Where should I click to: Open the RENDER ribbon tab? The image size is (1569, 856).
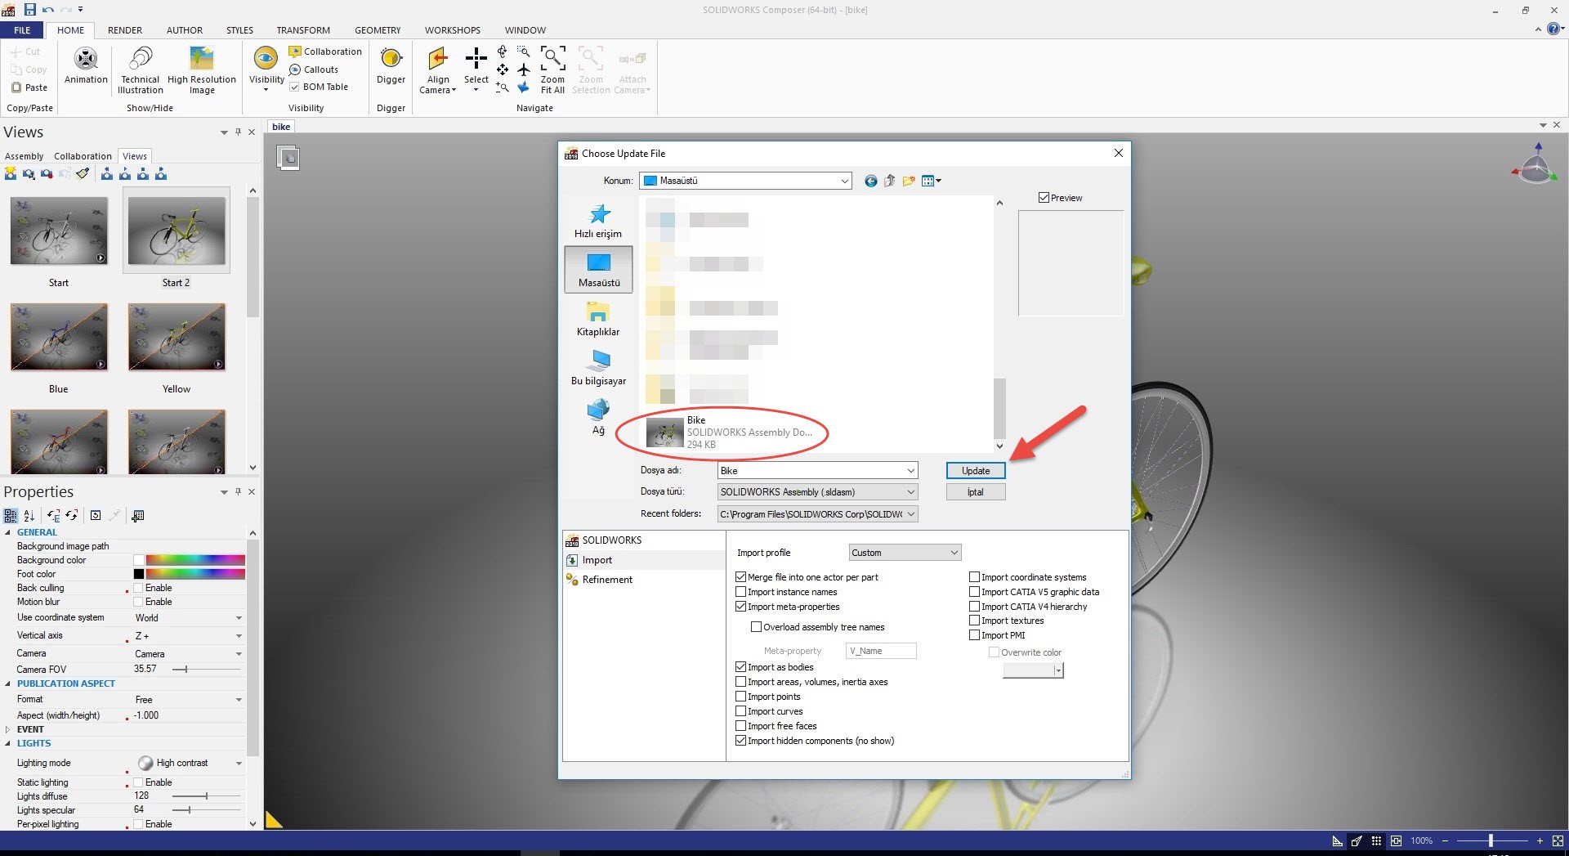[125, 30]
